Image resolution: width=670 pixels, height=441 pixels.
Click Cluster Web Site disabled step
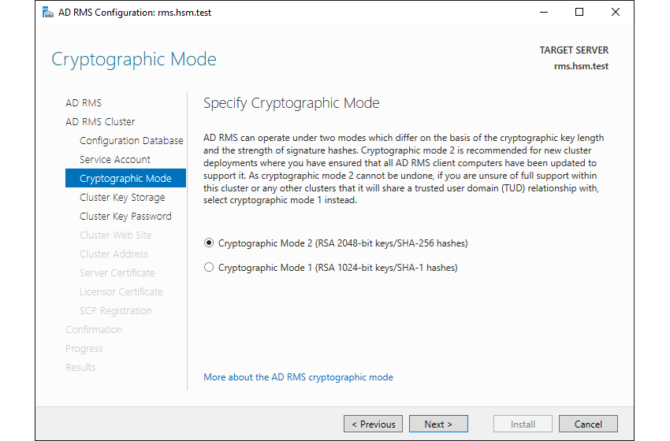115,235
